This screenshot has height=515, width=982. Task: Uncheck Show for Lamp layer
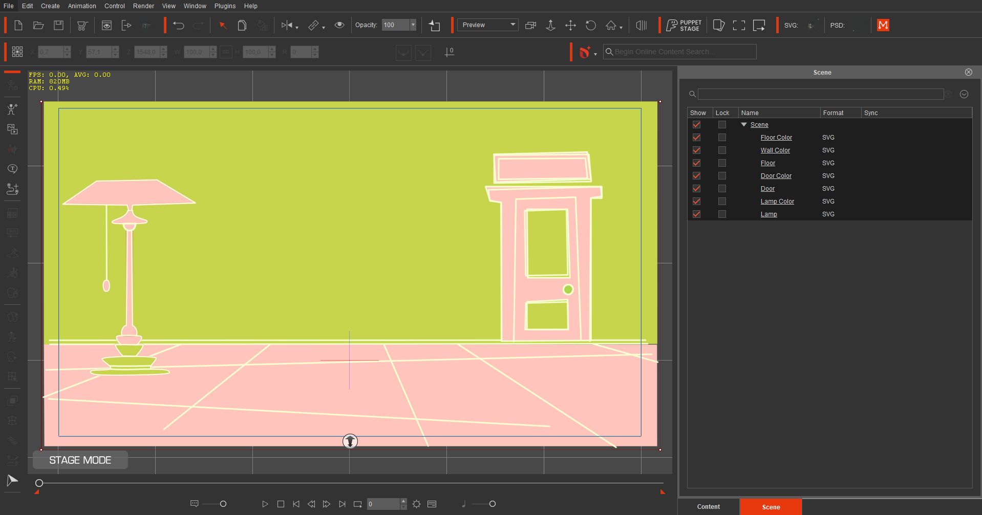point(696,214)
